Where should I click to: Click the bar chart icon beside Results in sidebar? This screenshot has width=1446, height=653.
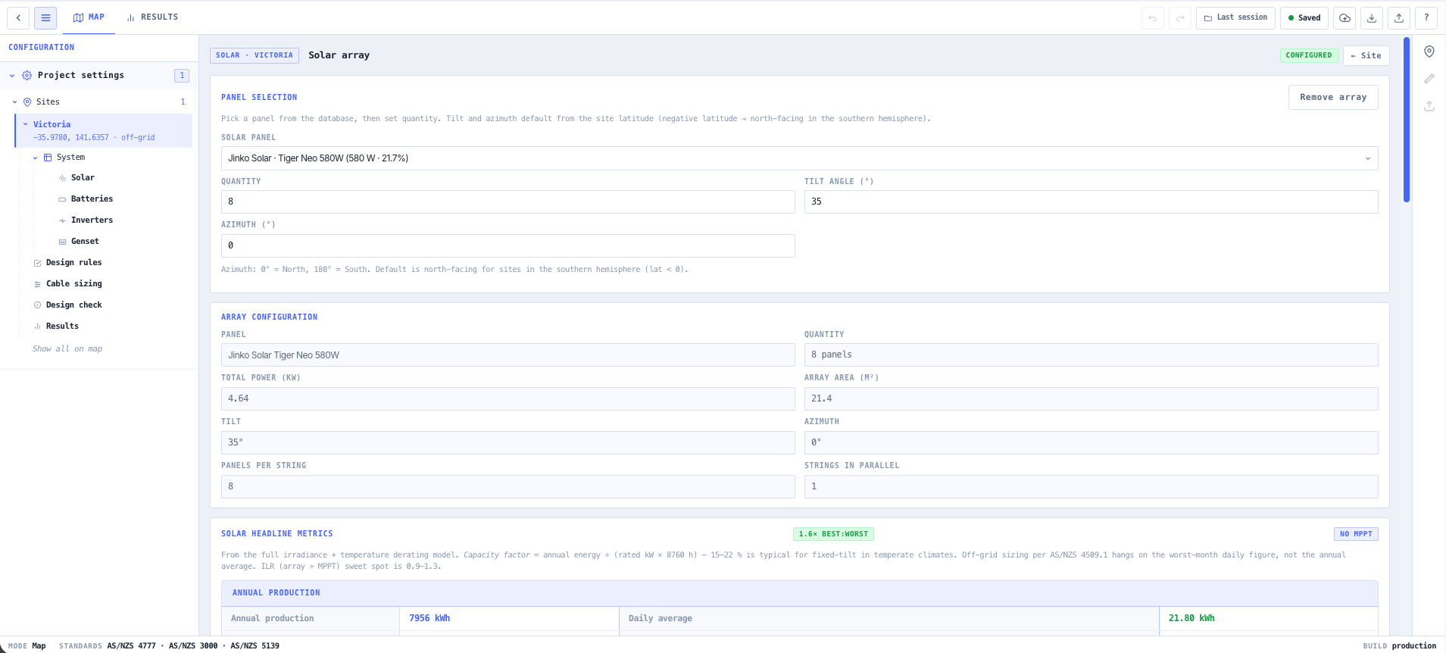[38, 326]
